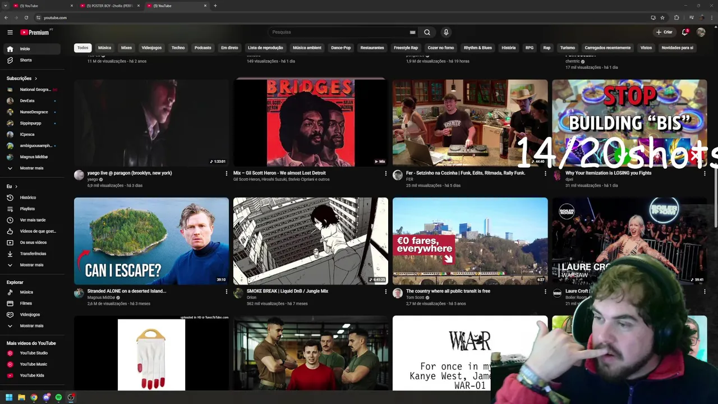718x404 pixels.
Task: Open the hamburger guide menu
Action: point(10,32)
